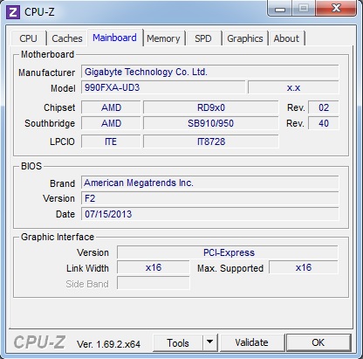Click the CPU-Z window title text

coord(39,12)
